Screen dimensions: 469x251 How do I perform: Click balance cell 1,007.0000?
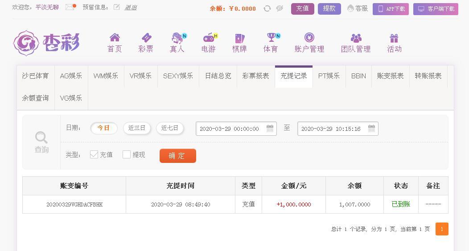[355, 204]
